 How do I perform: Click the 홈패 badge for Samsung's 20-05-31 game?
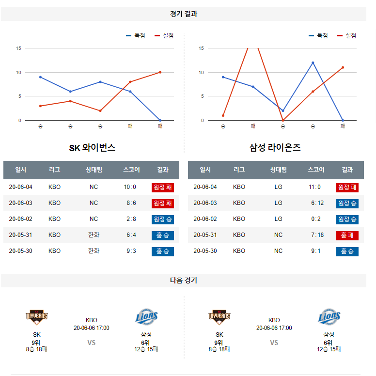point(347,235)
